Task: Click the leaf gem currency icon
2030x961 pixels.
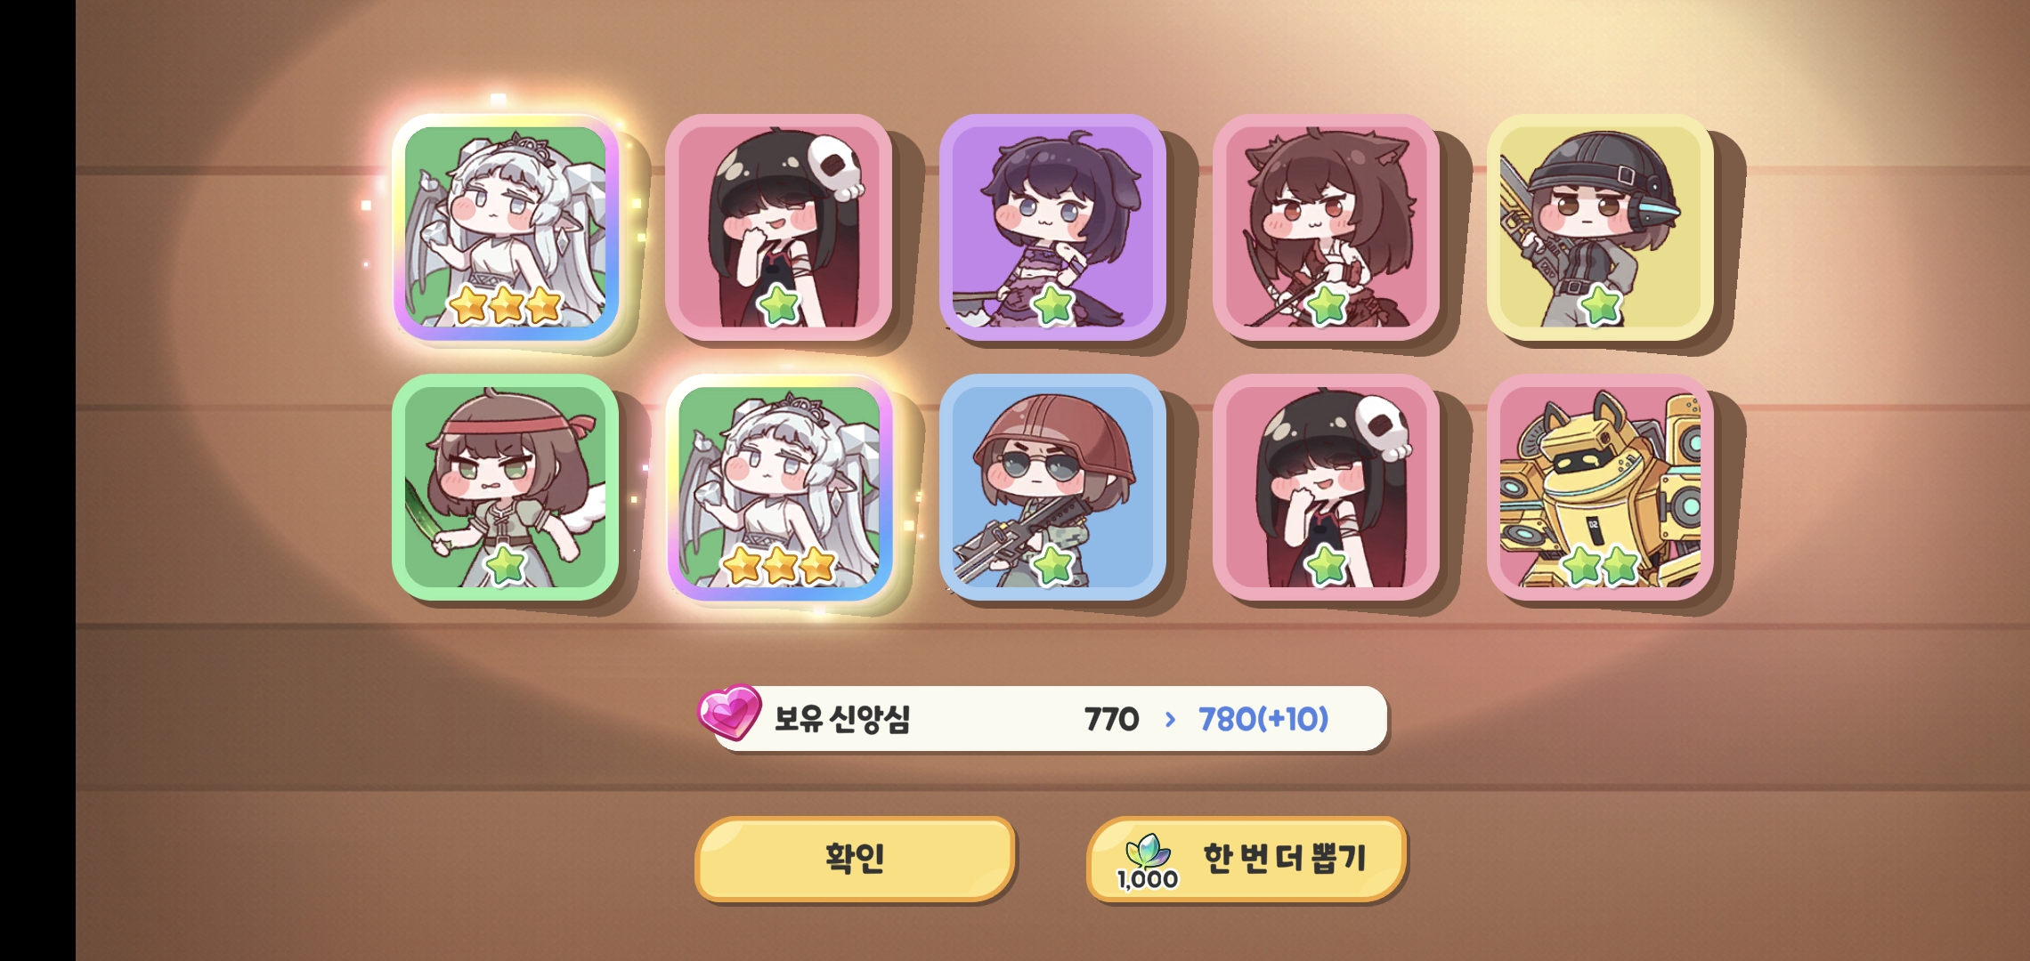Action: (1148, 852)
